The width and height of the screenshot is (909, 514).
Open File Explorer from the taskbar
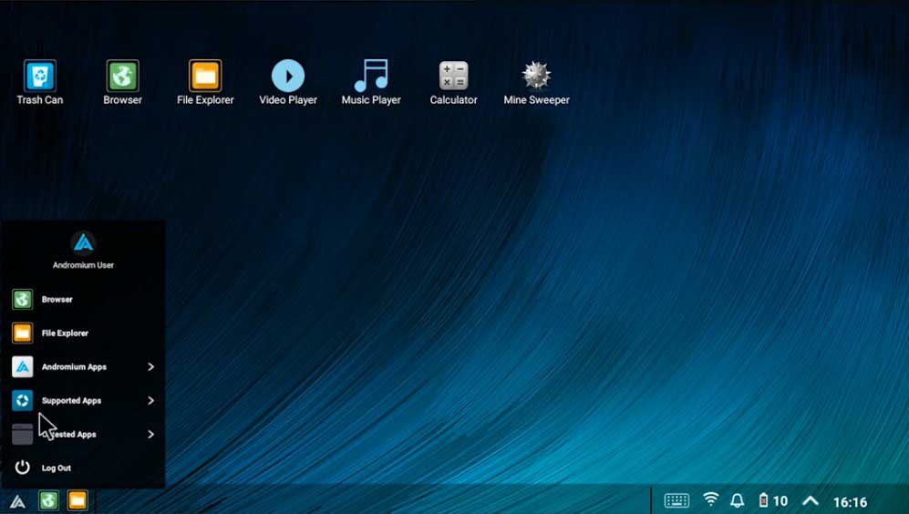(77, 500)
